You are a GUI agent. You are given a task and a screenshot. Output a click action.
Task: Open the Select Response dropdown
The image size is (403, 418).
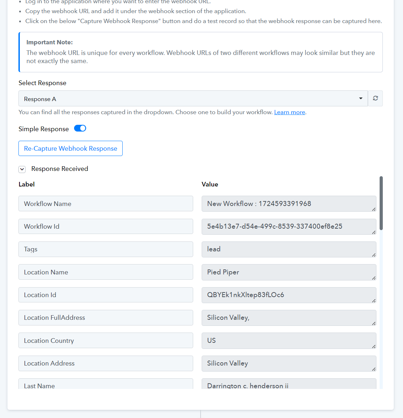click(193, 98)
